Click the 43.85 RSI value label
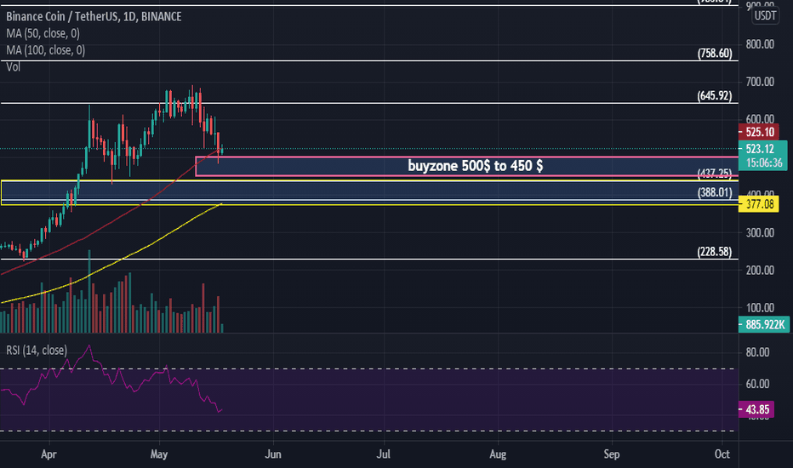 tap(756, 409)
